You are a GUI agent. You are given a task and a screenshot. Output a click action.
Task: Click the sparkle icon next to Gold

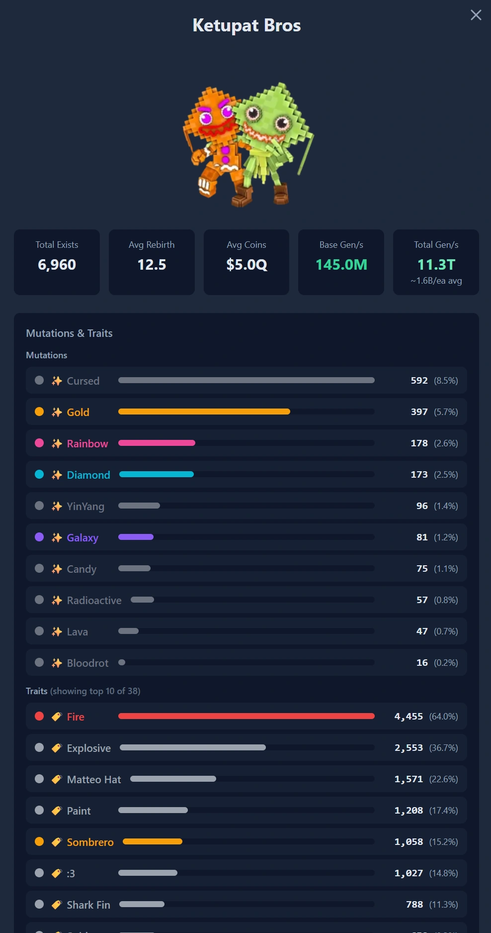click(x=57, y=412)
